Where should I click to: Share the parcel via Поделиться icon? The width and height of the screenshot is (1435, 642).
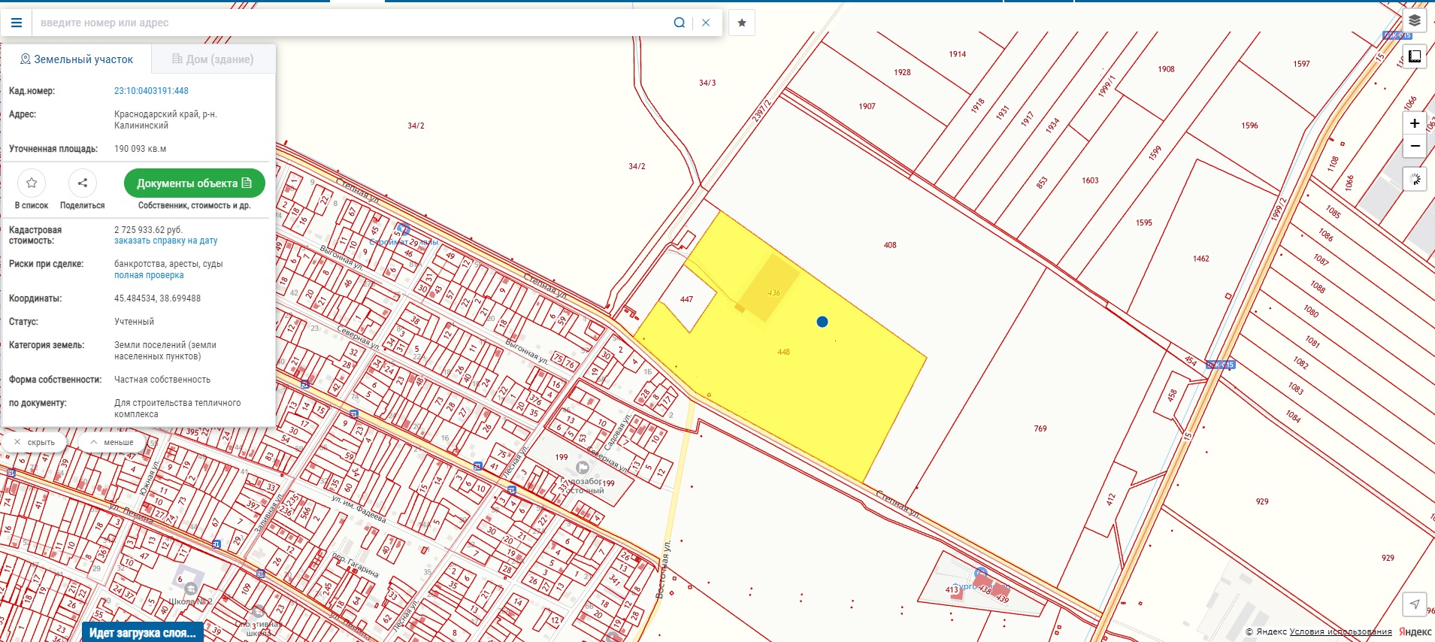click(x=83, y=183)
